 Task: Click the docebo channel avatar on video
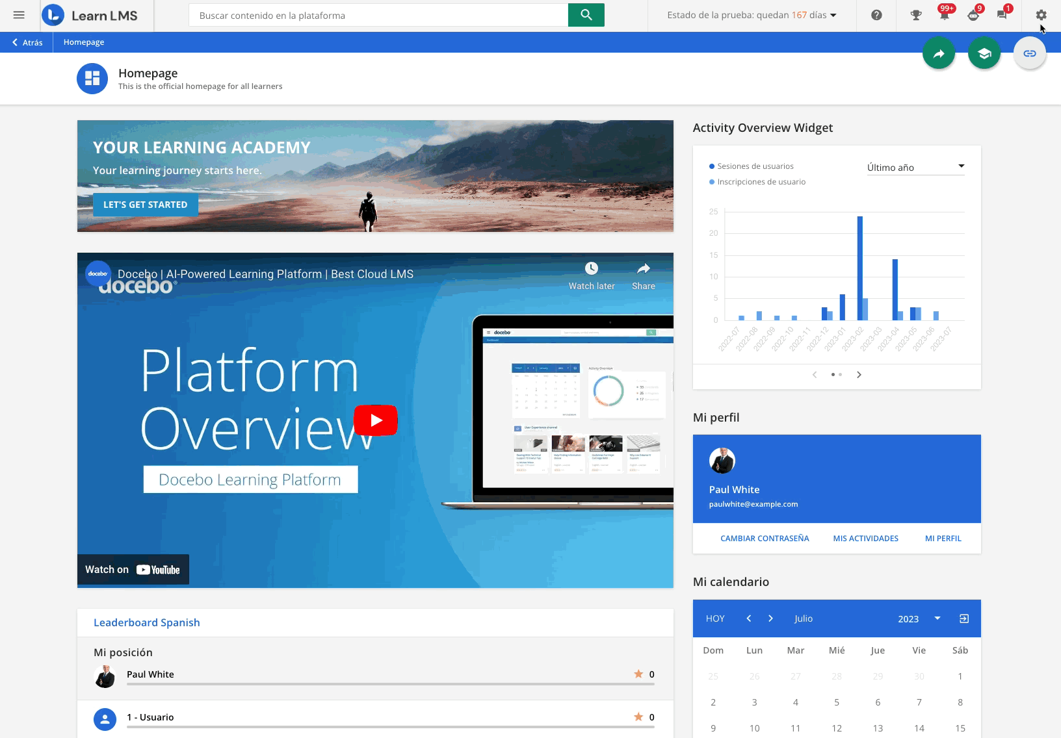98,274
